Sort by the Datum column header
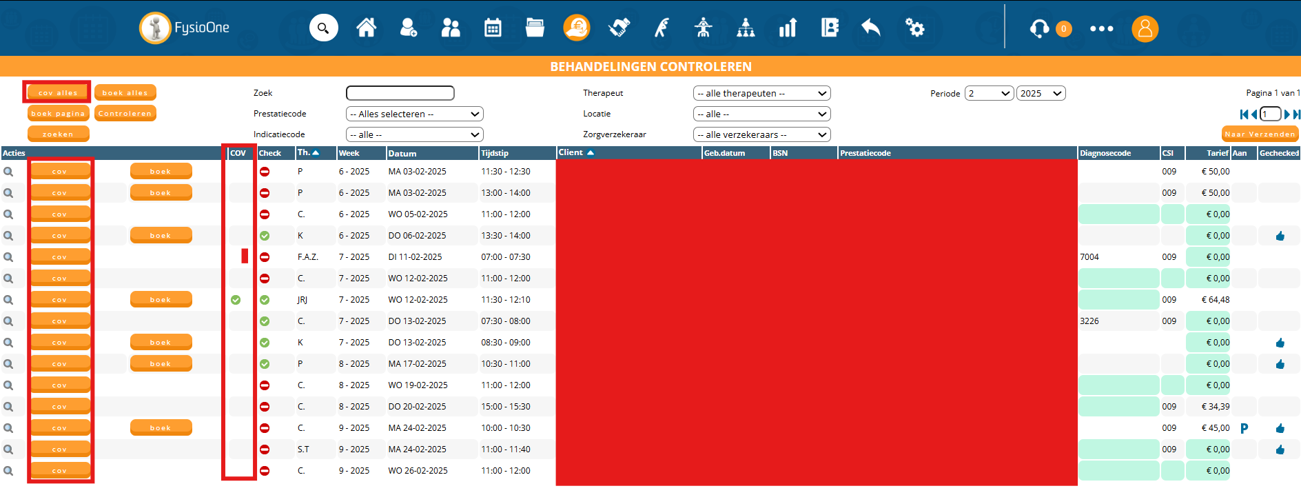 [x=402, y=153]
